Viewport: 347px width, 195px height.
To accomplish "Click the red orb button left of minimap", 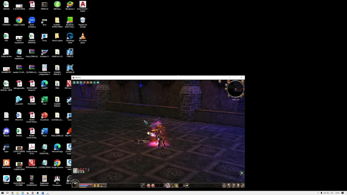I will (x=229, y=81).
